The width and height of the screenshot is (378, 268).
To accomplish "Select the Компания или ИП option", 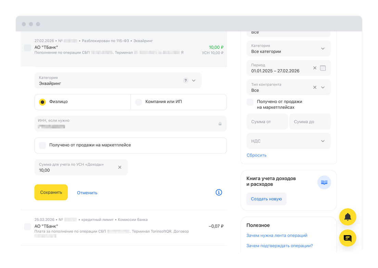I will [x=138, y=102].
